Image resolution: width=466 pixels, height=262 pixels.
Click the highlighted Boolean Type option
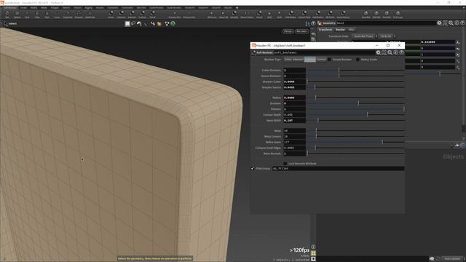coord(310,60)
